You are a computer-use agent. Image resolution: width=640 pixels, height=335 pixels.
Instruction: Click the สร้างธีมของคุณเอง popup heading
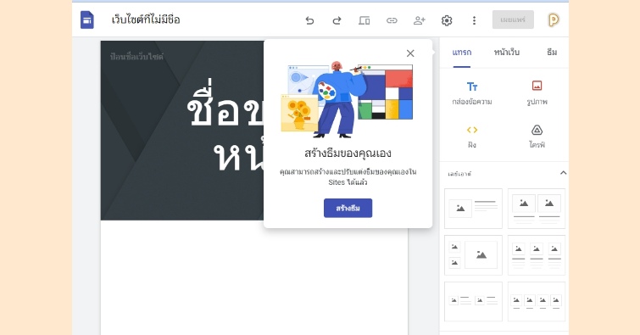[x=348, y=153]
